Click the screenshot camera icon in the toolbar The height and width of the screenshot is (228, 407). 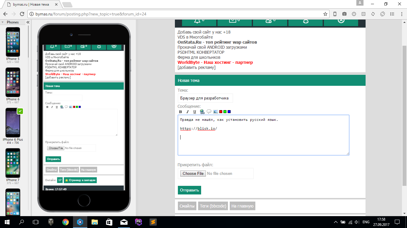[344, 14]
